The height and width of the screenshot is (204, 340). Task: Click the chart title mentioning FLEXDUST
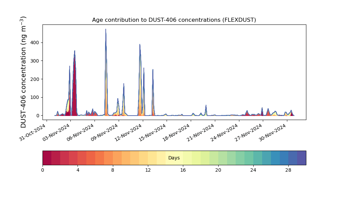coord(174,20)
